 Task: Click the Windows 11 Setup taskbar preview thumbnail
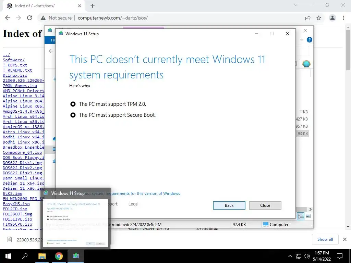(x=76, y=223)
